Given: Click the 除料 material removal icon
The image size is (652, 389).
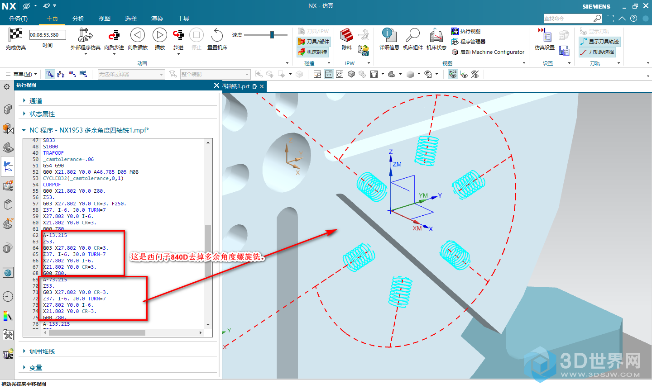Looking at the screenshot, I should tap(347, 35).
